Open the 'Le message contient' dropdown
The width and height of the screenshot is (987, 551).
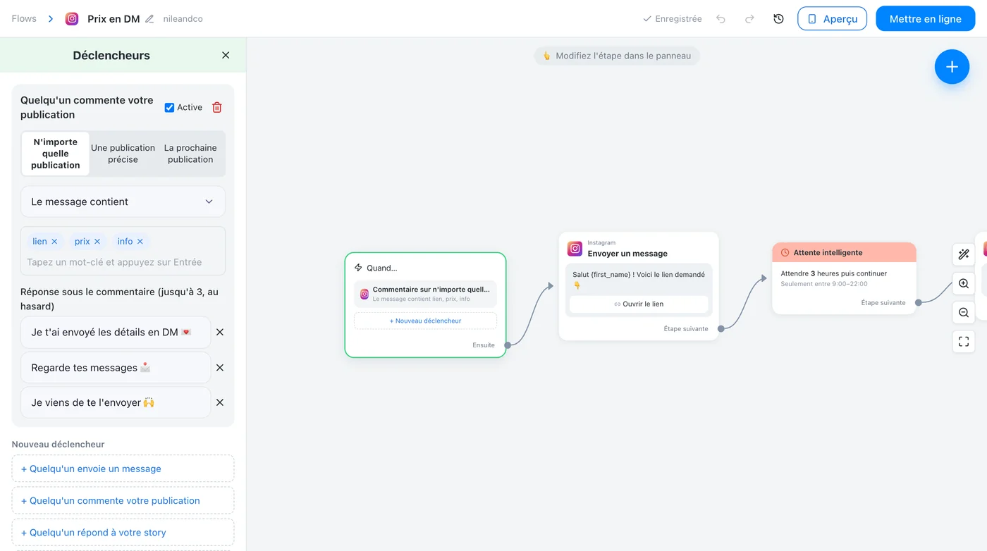123,202
